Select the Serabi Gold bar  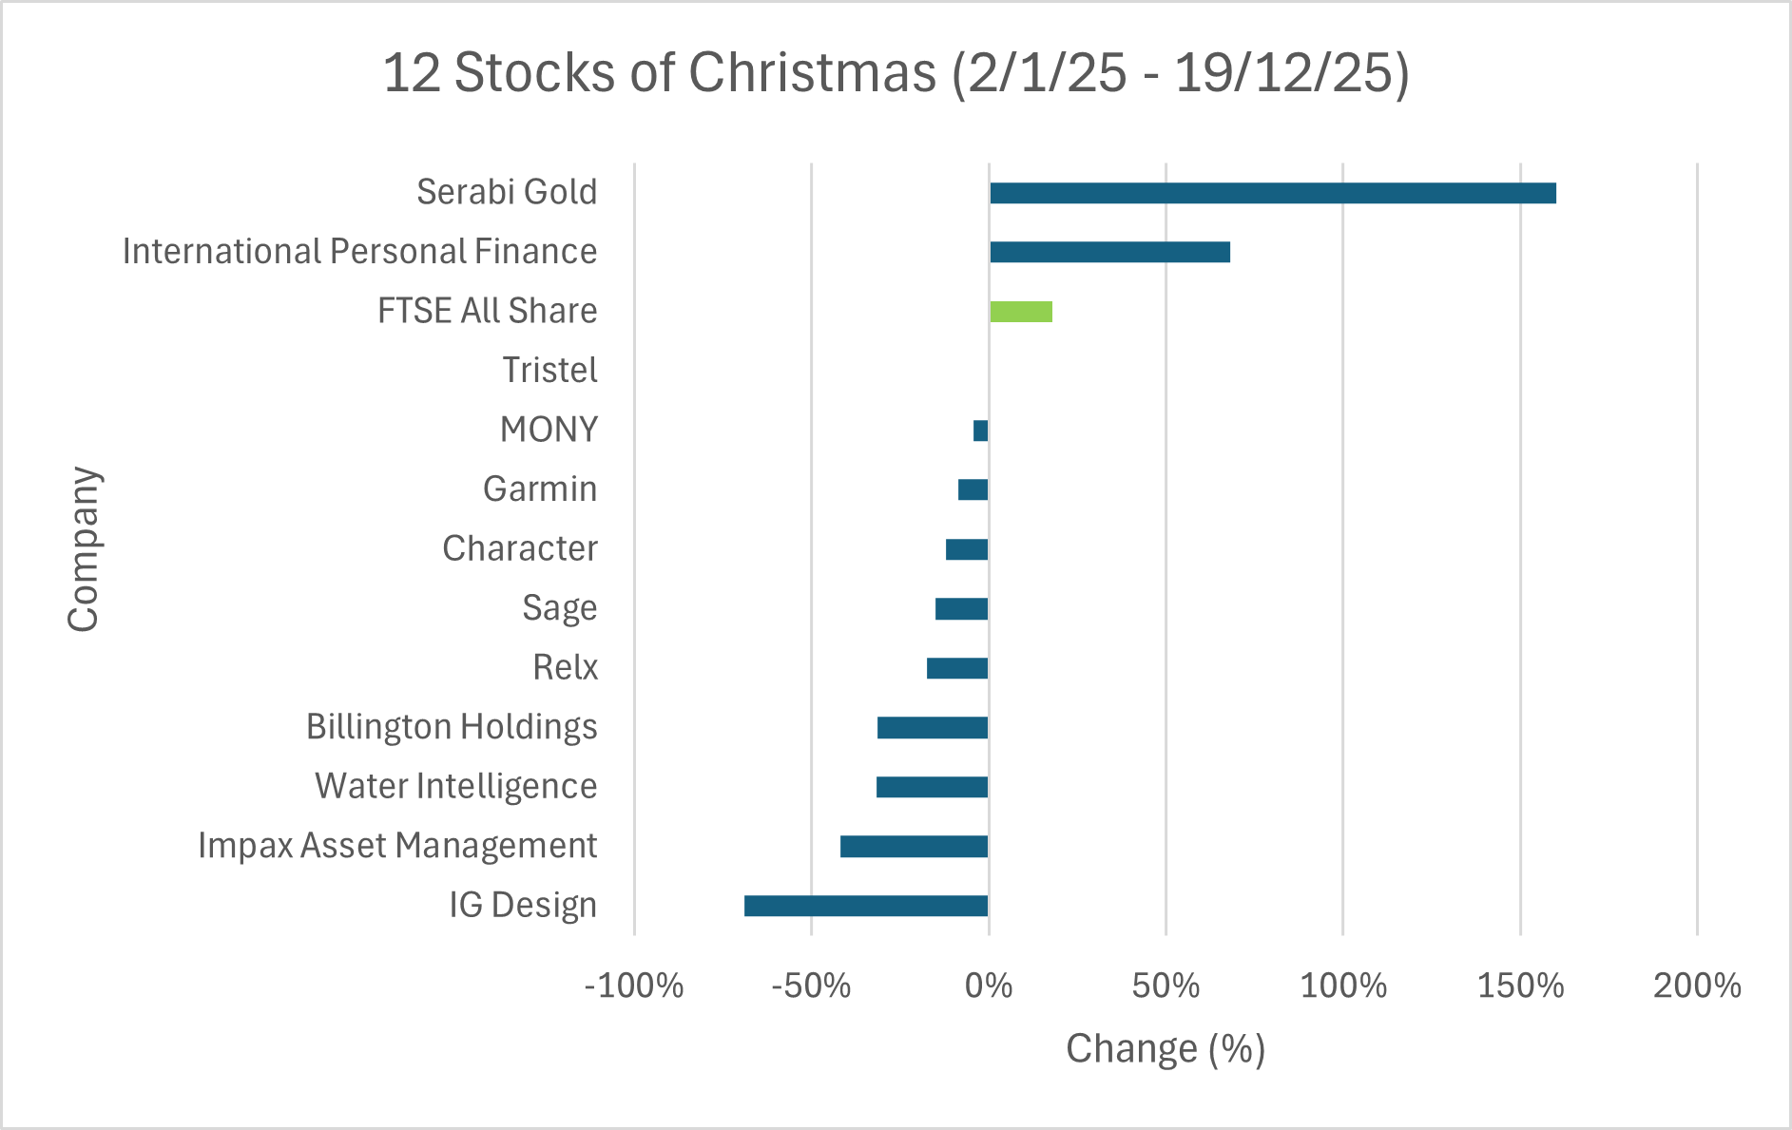[x=1272, y=193]
